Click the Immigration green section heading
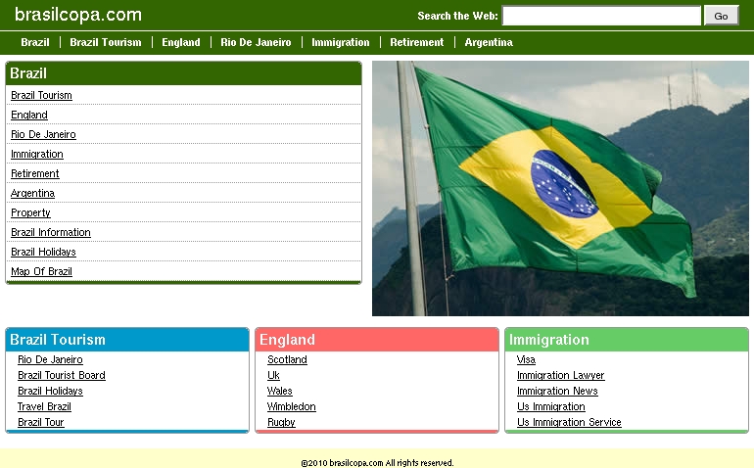 tap(549, 340)
